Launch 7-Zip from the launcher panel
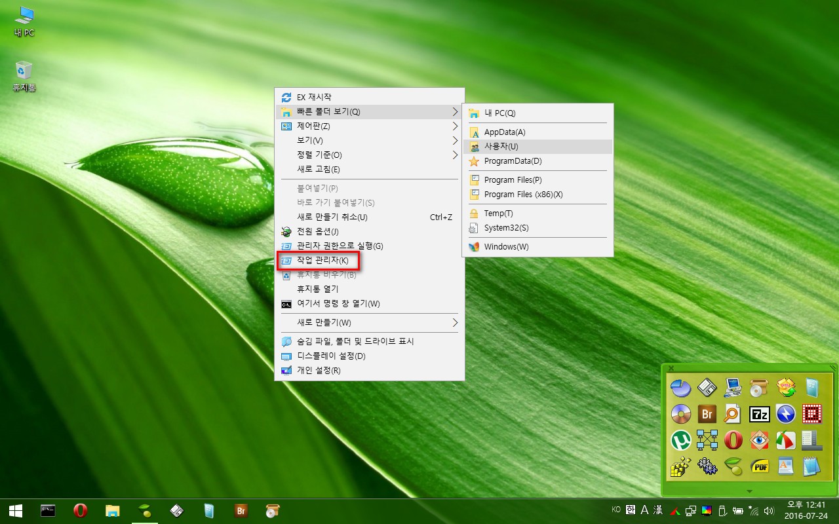The image size is (839, 524). pos(759,414)
